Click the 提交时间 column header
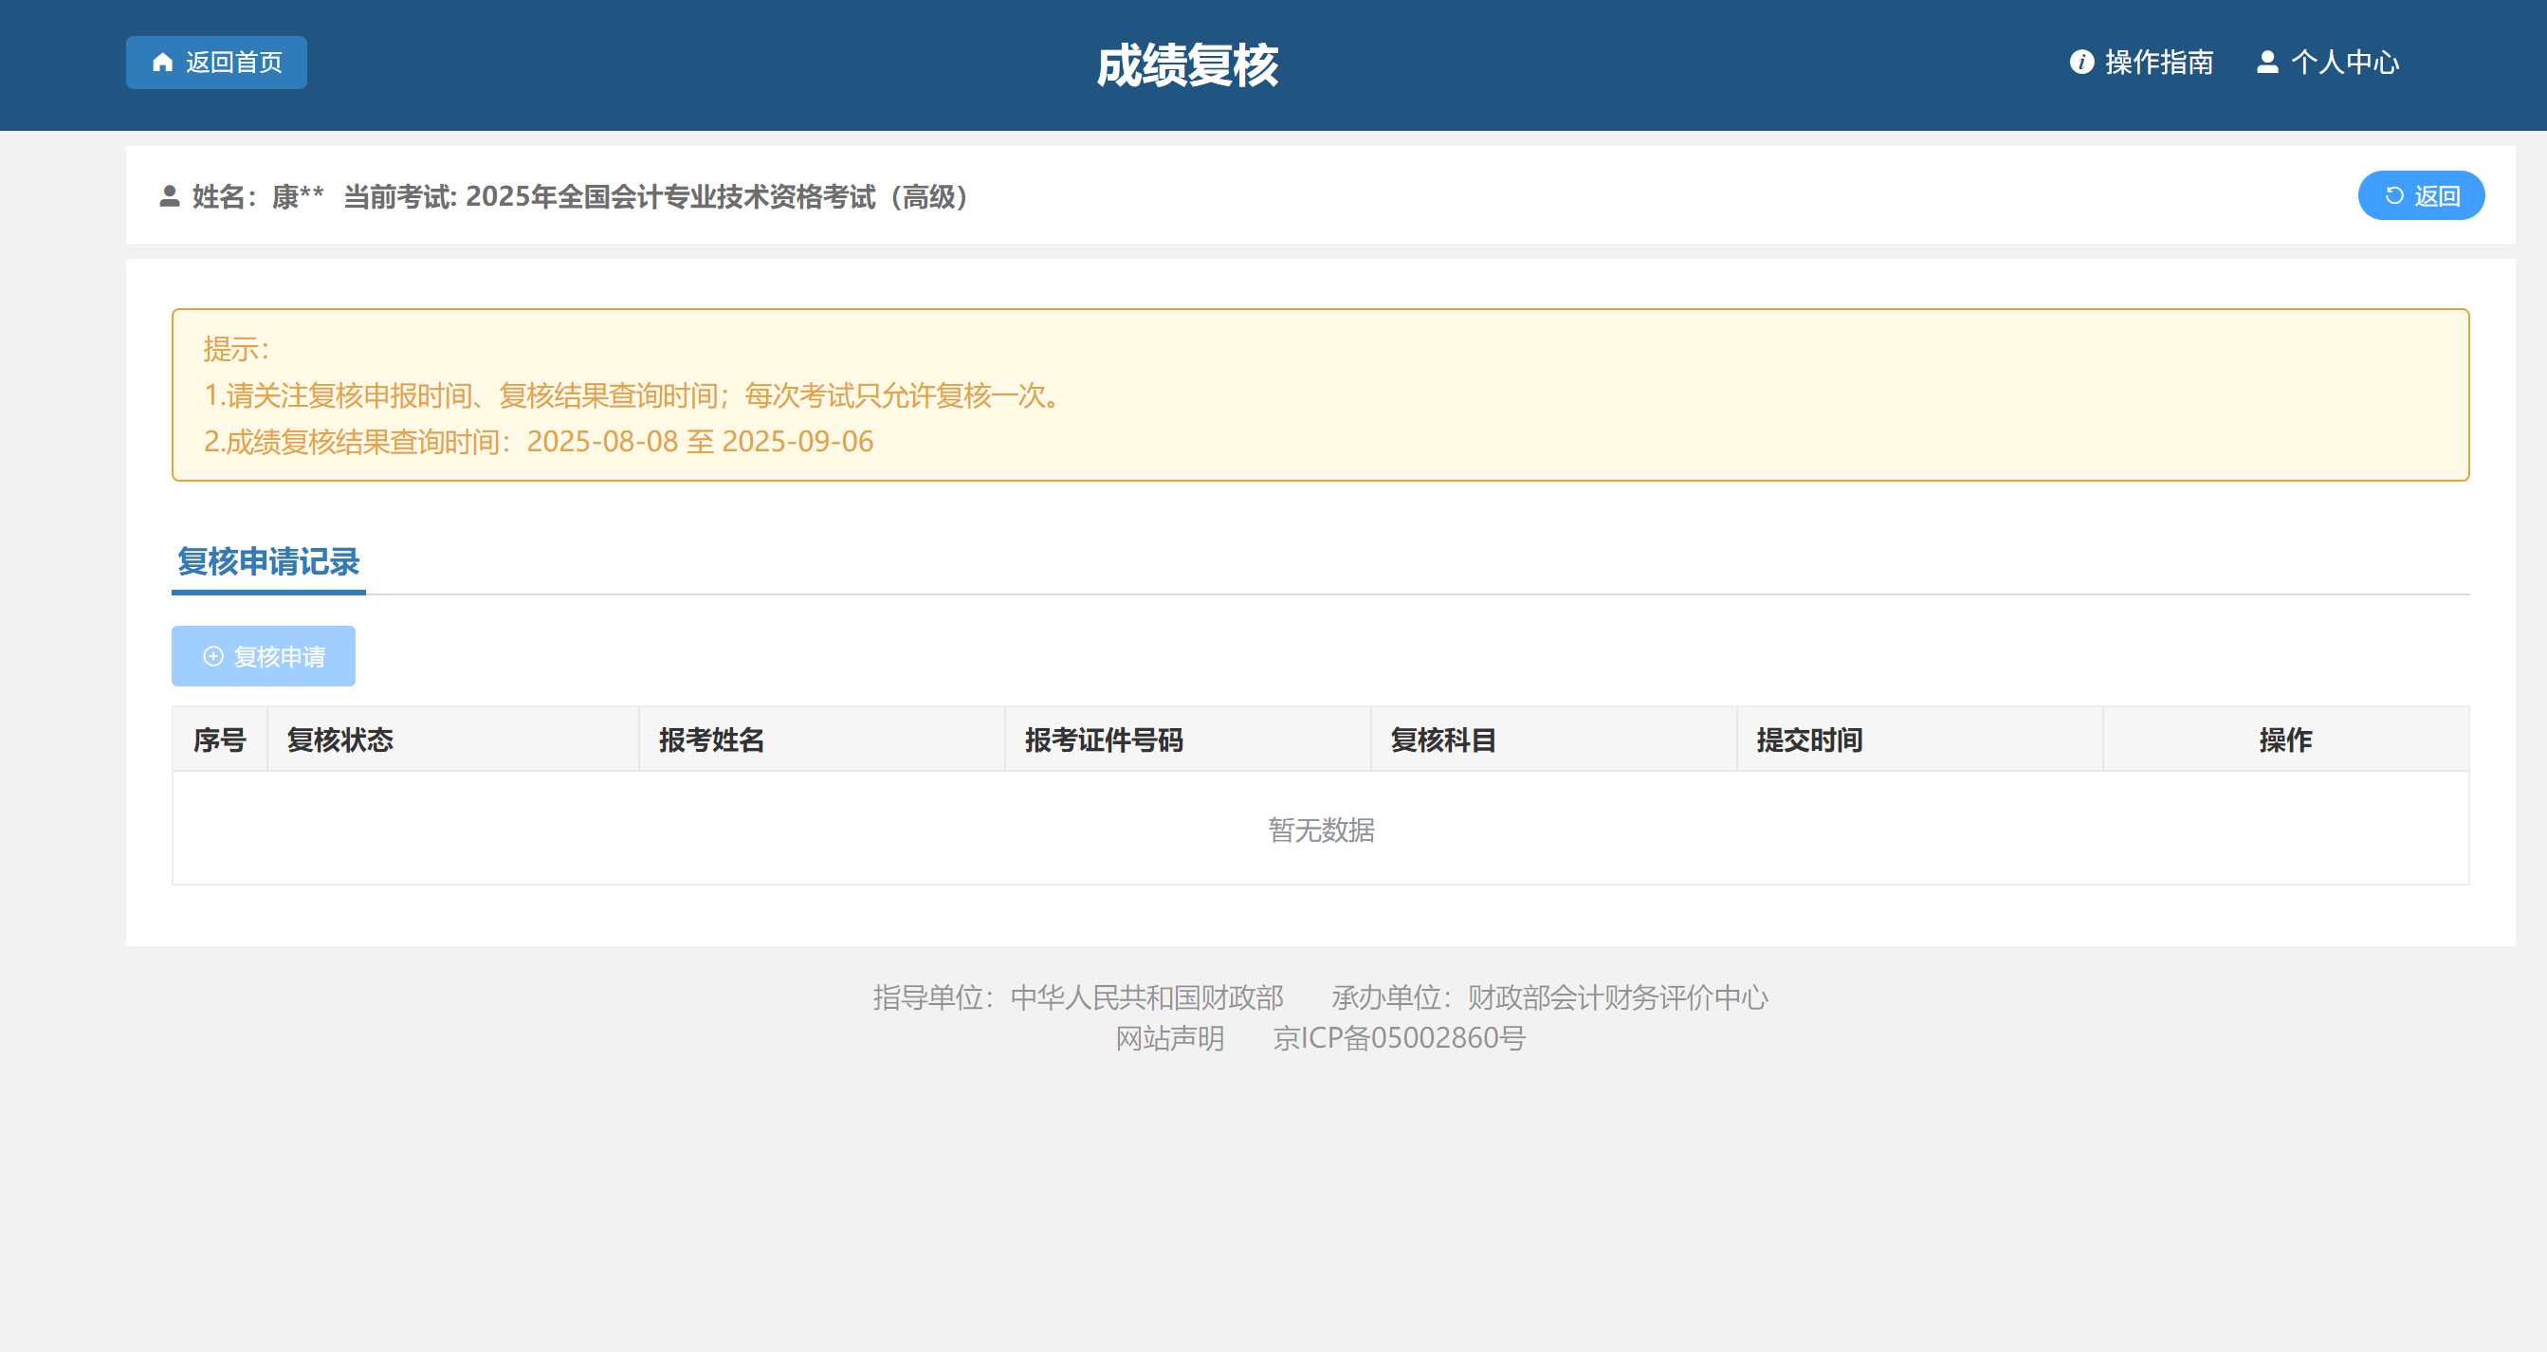 1919,740
